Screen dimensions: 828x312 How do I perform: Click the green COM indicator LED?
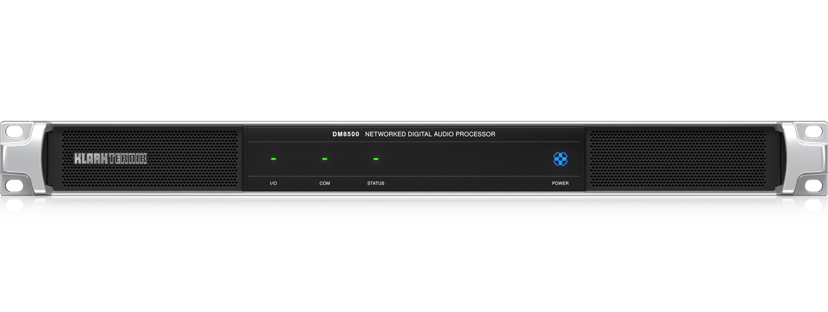(325, 159)
